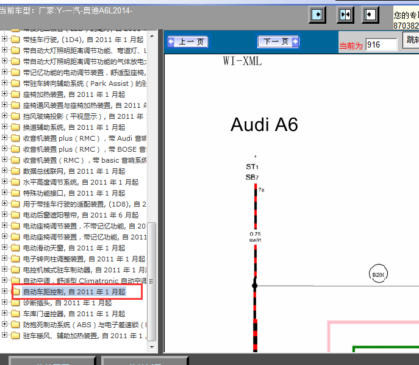Click the SB7 fuse label in diagram
The width and height of the screenshot is (419, 365).
pyautogui.click(x=252, y=177)
